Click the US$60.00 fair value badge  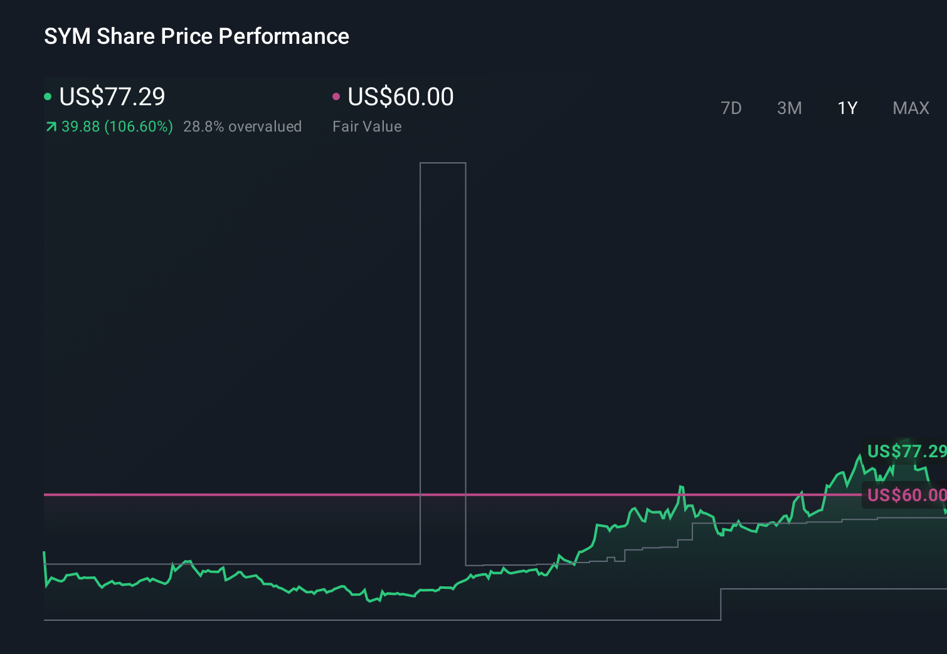point(905,495)
